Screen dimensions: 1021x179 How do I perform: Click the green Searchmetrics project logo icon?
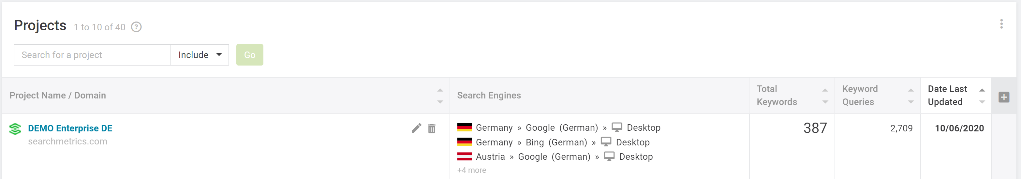point(15,129)
